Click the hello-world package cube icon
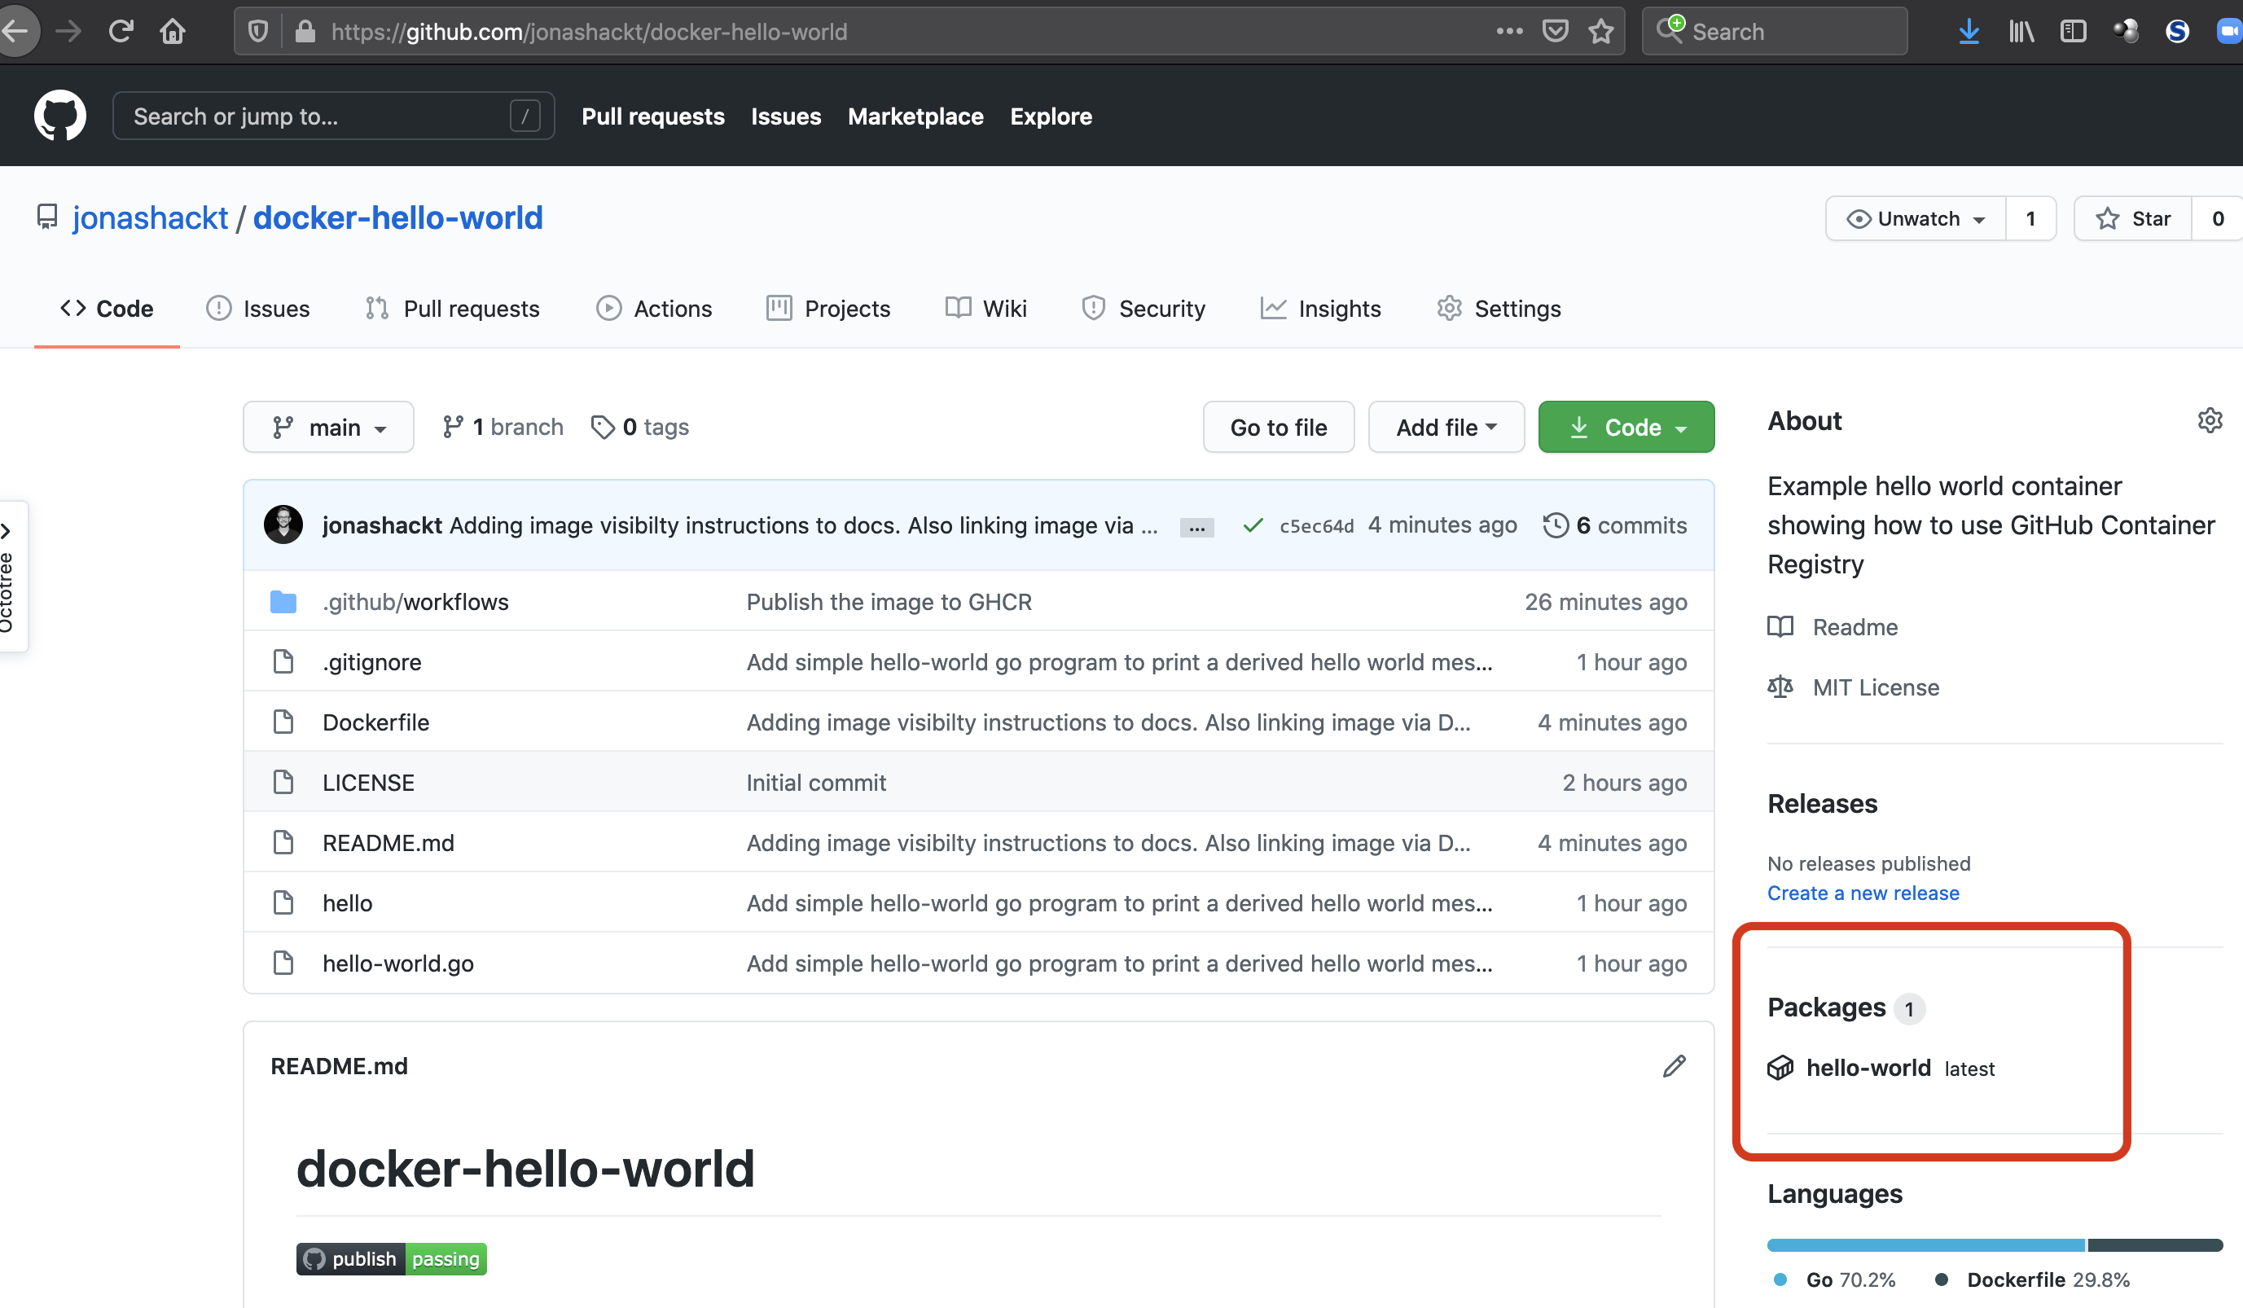The width and height of the screenshot is (2243, 1308). click(1780, 1069)
